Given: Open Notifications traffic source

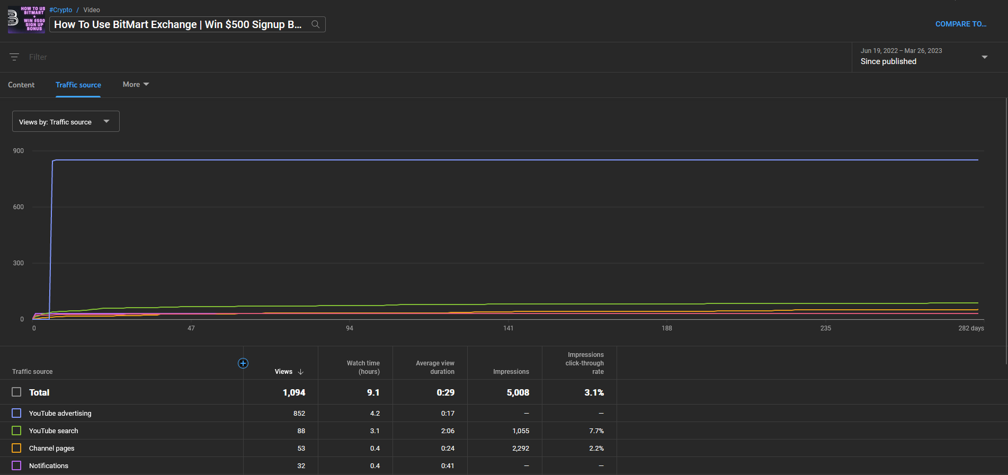Looking at the screenshot, I should [49, 465].
